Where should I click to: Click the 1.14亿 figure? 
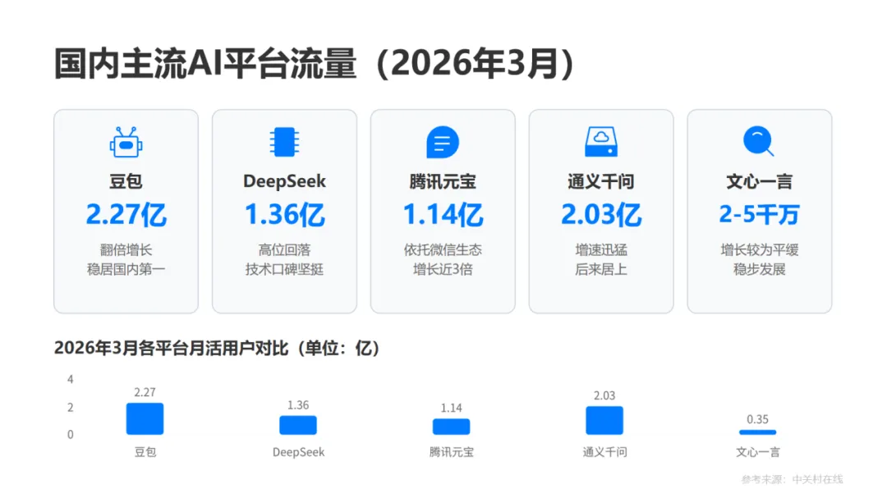[443, 215]
